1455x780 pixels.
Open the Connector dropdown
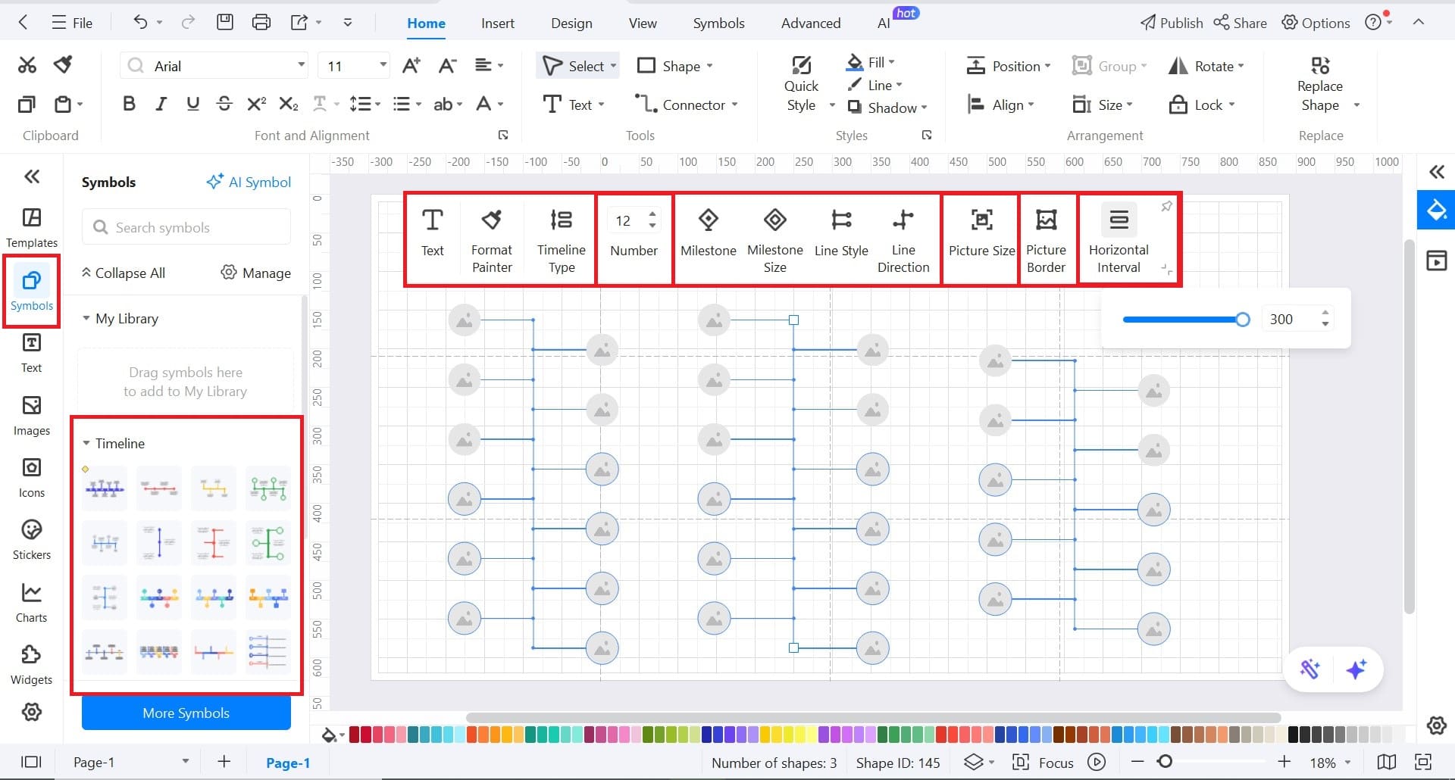click(x=734, y=105)
